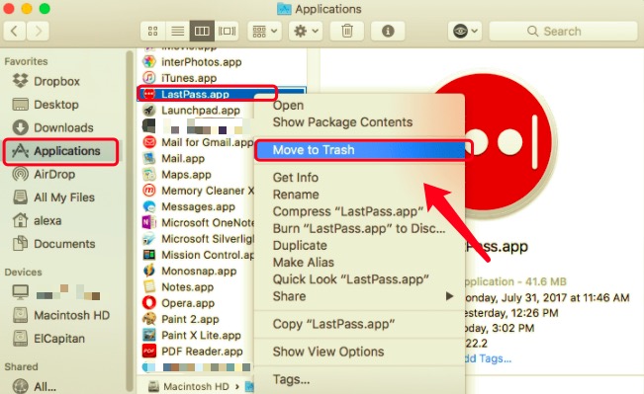The width and height of the screenshot is (644, 394).
Task: Select Desktop in the sidebar
Action: point(55,105)
